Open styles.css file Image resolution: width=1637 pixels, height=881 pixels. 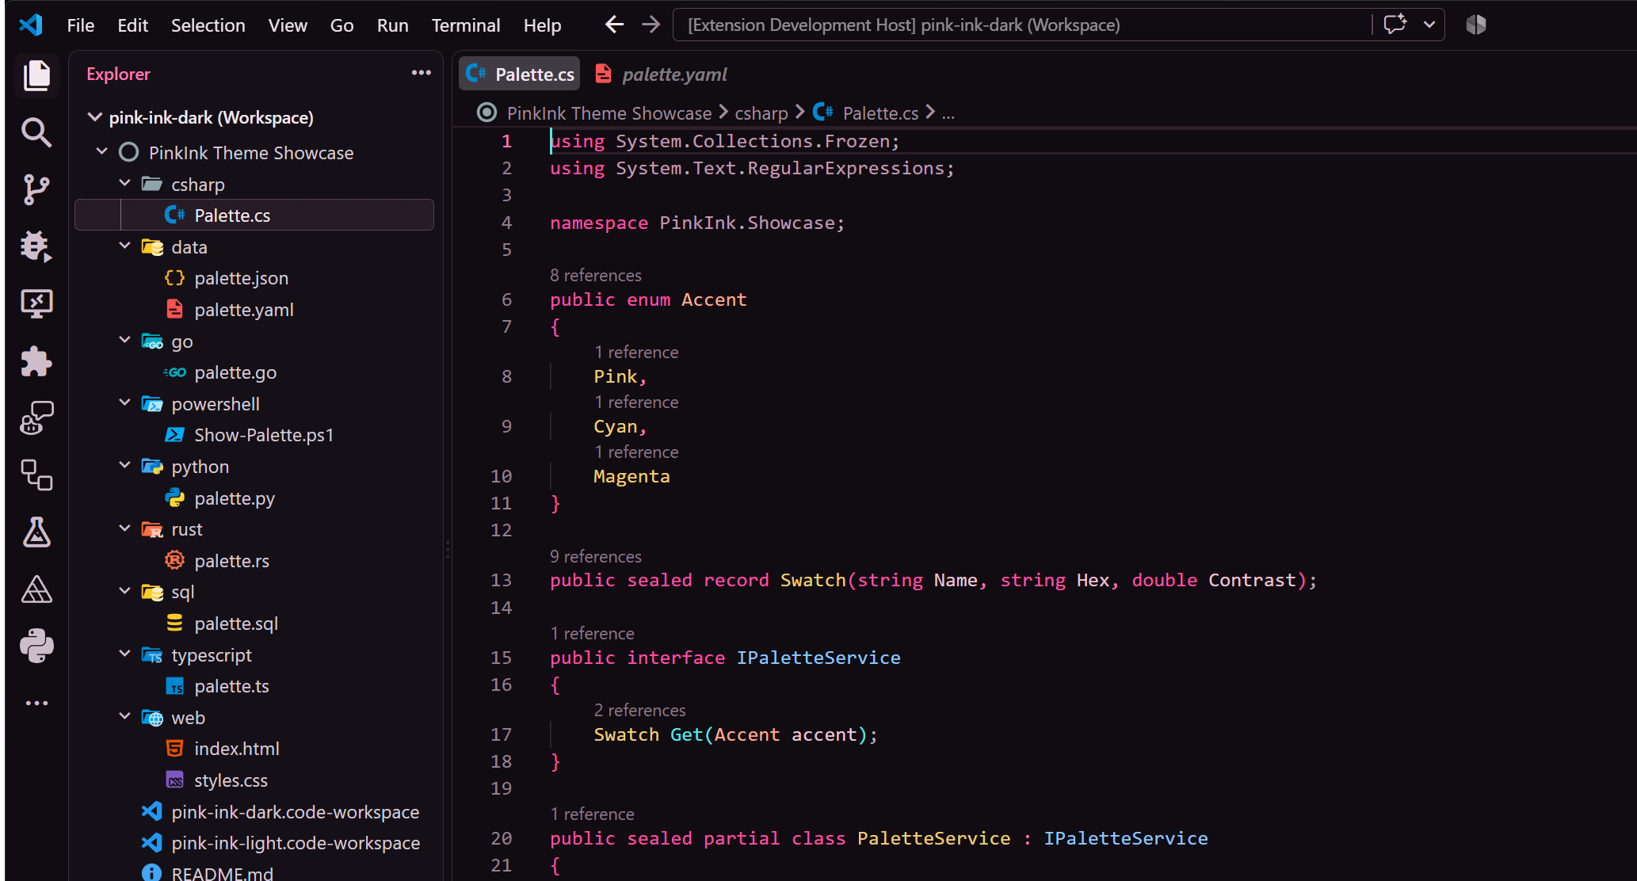tap(254, 780)
